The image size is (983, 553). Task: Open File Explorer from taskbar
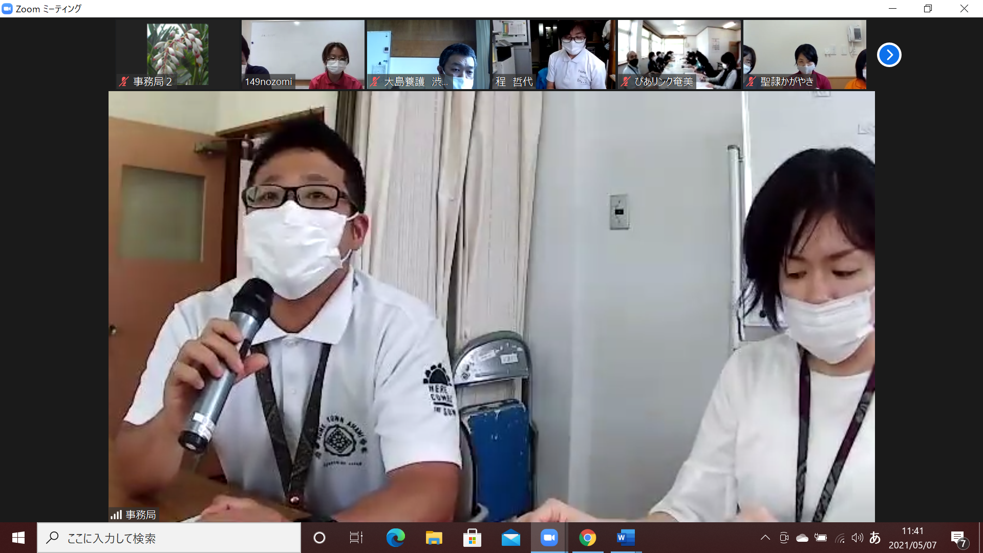click(x=434, y=538)
